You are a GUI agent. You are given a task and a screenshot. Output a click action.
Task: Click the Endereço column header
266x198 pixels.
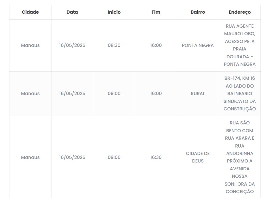tap(240, 12)
